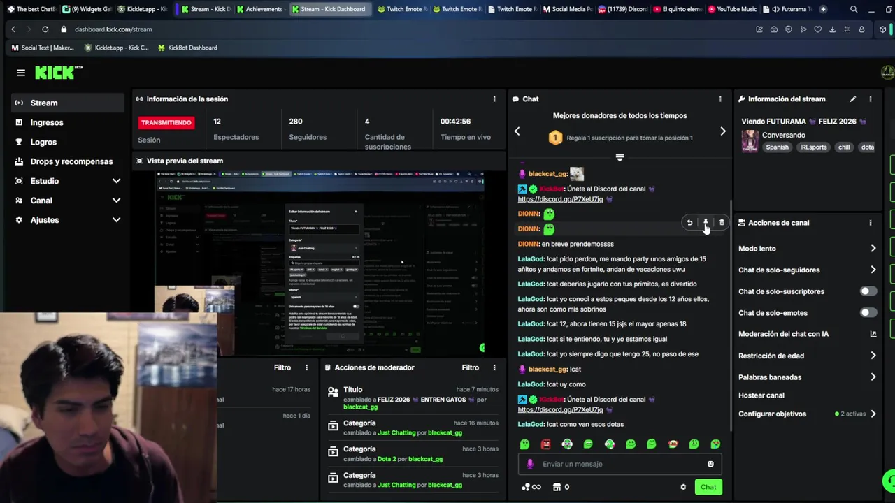The width and height of the screenshot is (895, 503).
Task: Open the Chat panel options menu
Action: (720, 99)
